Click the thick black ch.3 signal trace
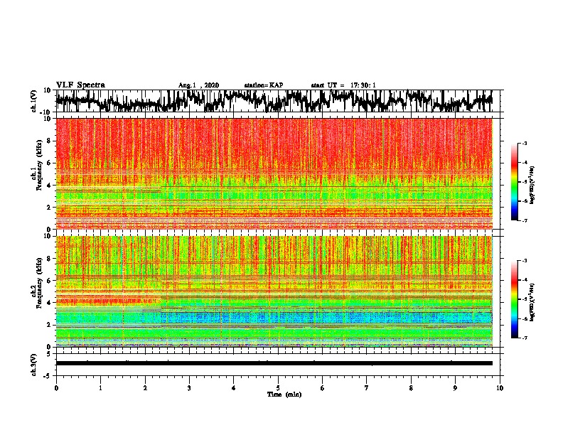The image size is (563, 435). (274, 363)
